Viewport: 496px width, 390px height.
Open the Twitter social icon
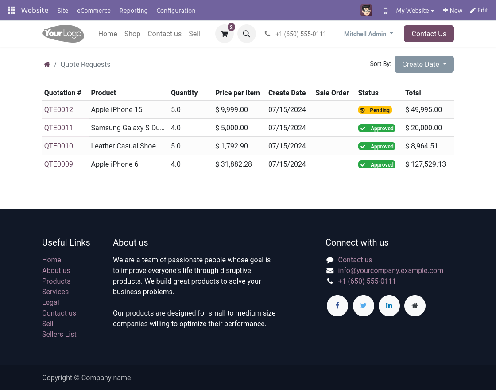(363, 305)
